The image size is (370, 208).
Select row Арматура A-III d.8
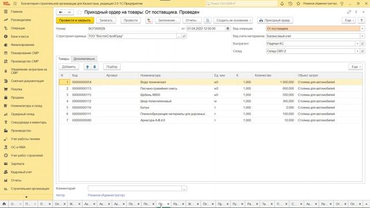210,120
